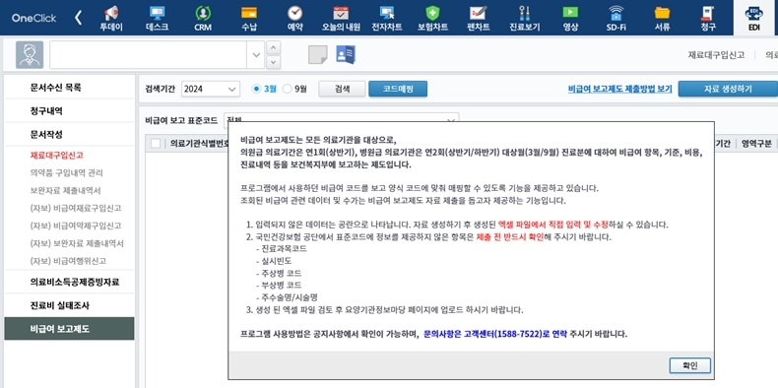The height and width of the screenshot is (388, 778).
Task: Click the 영역구분 column header
Action: 756,144
